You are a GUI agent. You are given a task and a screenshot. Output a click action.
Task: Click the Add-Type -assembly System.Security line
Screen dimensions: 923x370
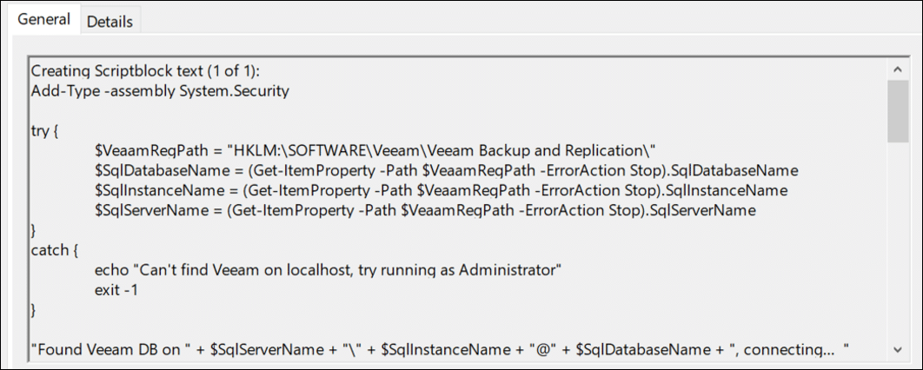(x=159, y=89)
